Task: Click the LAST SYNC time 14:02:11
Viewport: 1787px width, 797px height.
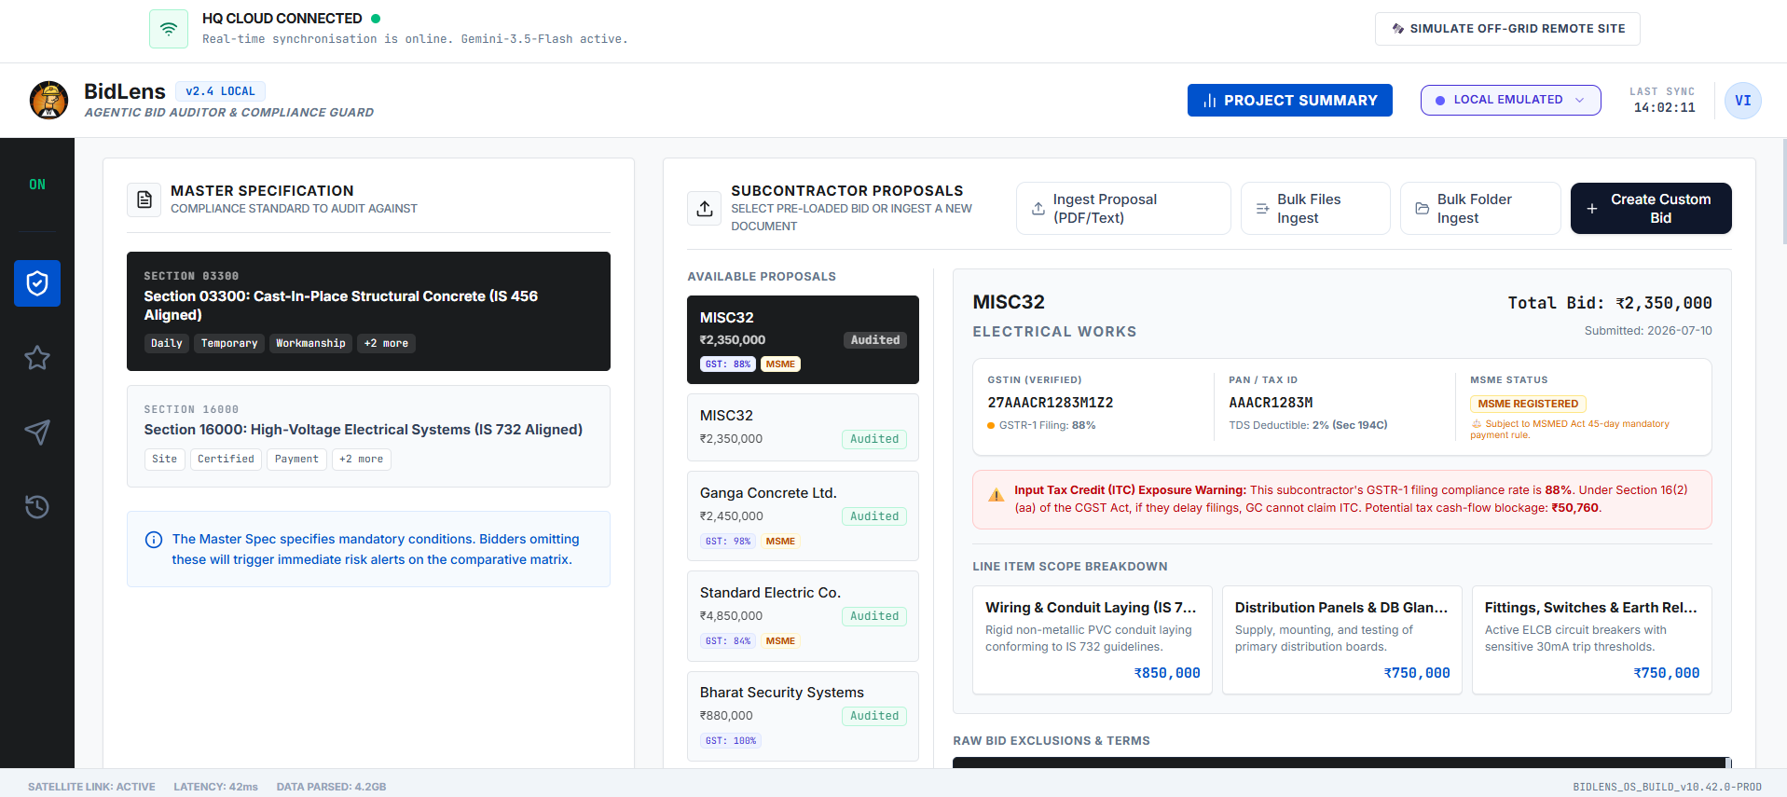Action: click(1664, 107)
